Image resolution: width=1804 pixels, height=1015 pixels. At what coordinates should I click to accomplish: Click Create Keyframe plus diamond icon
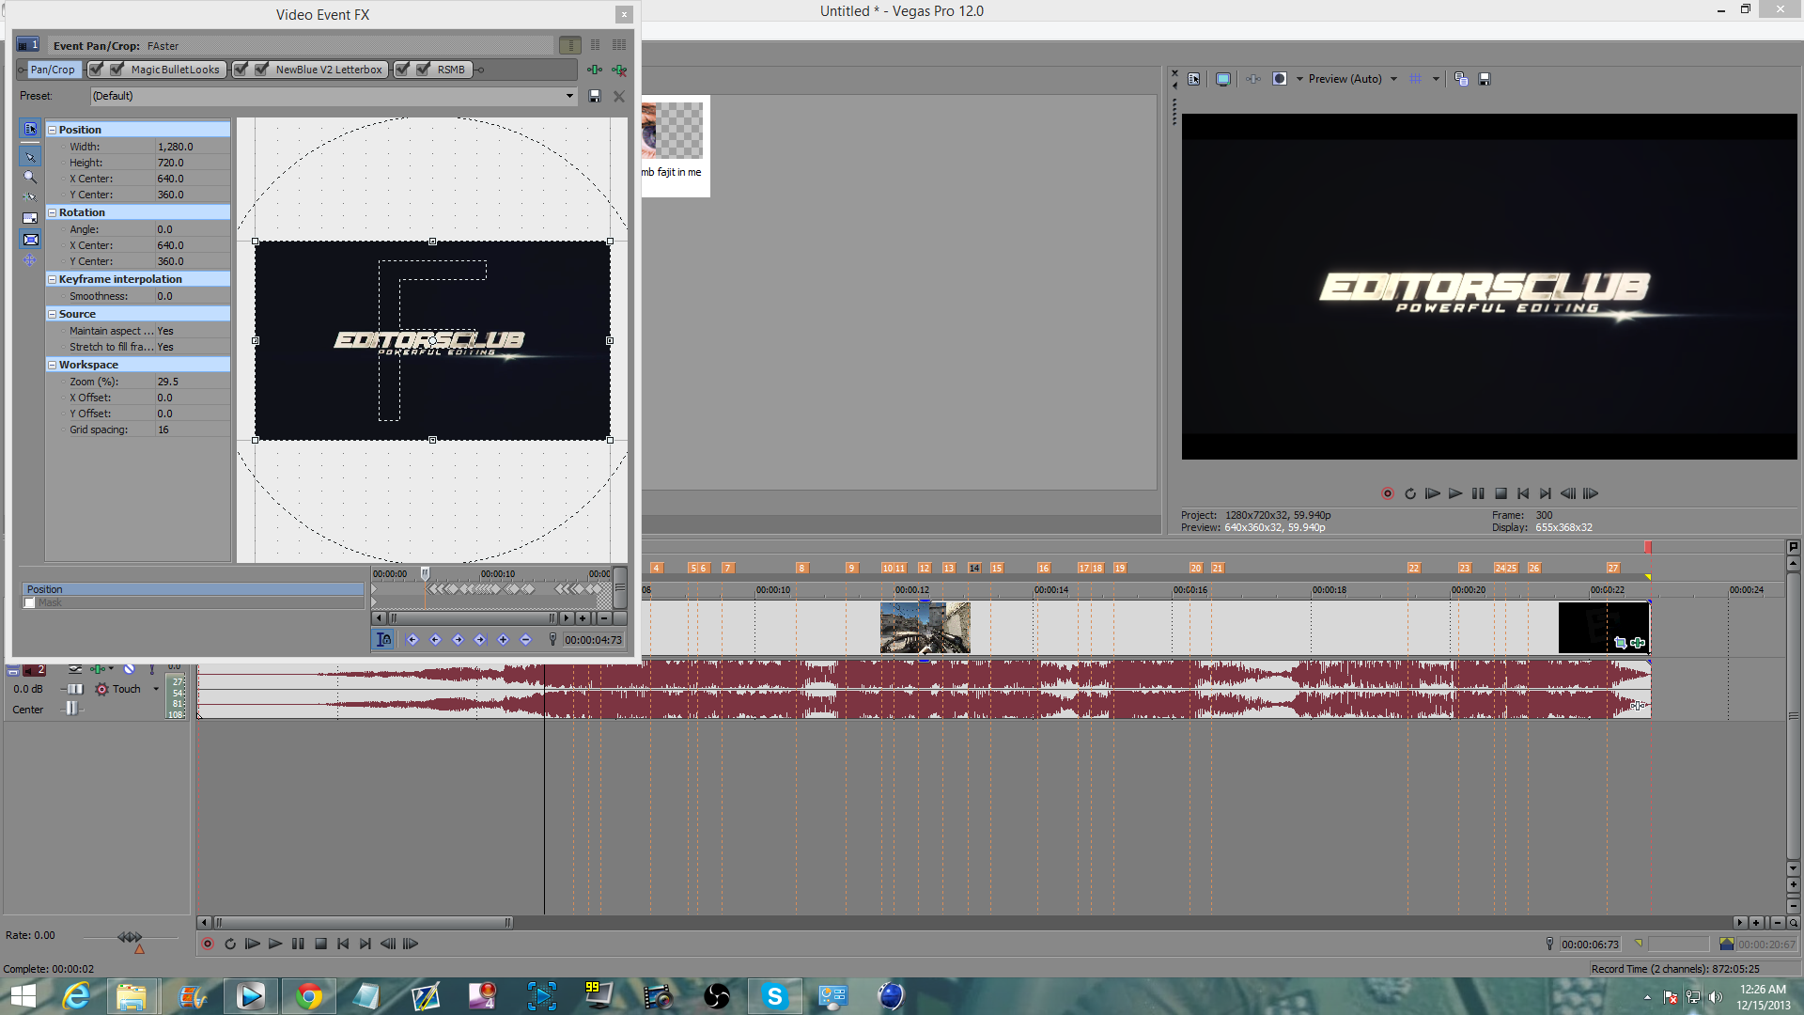coord(503,640)
